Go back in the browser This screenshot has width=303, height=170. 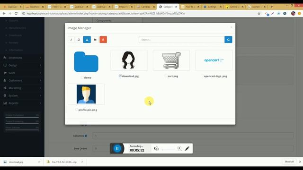click(4, 14)
